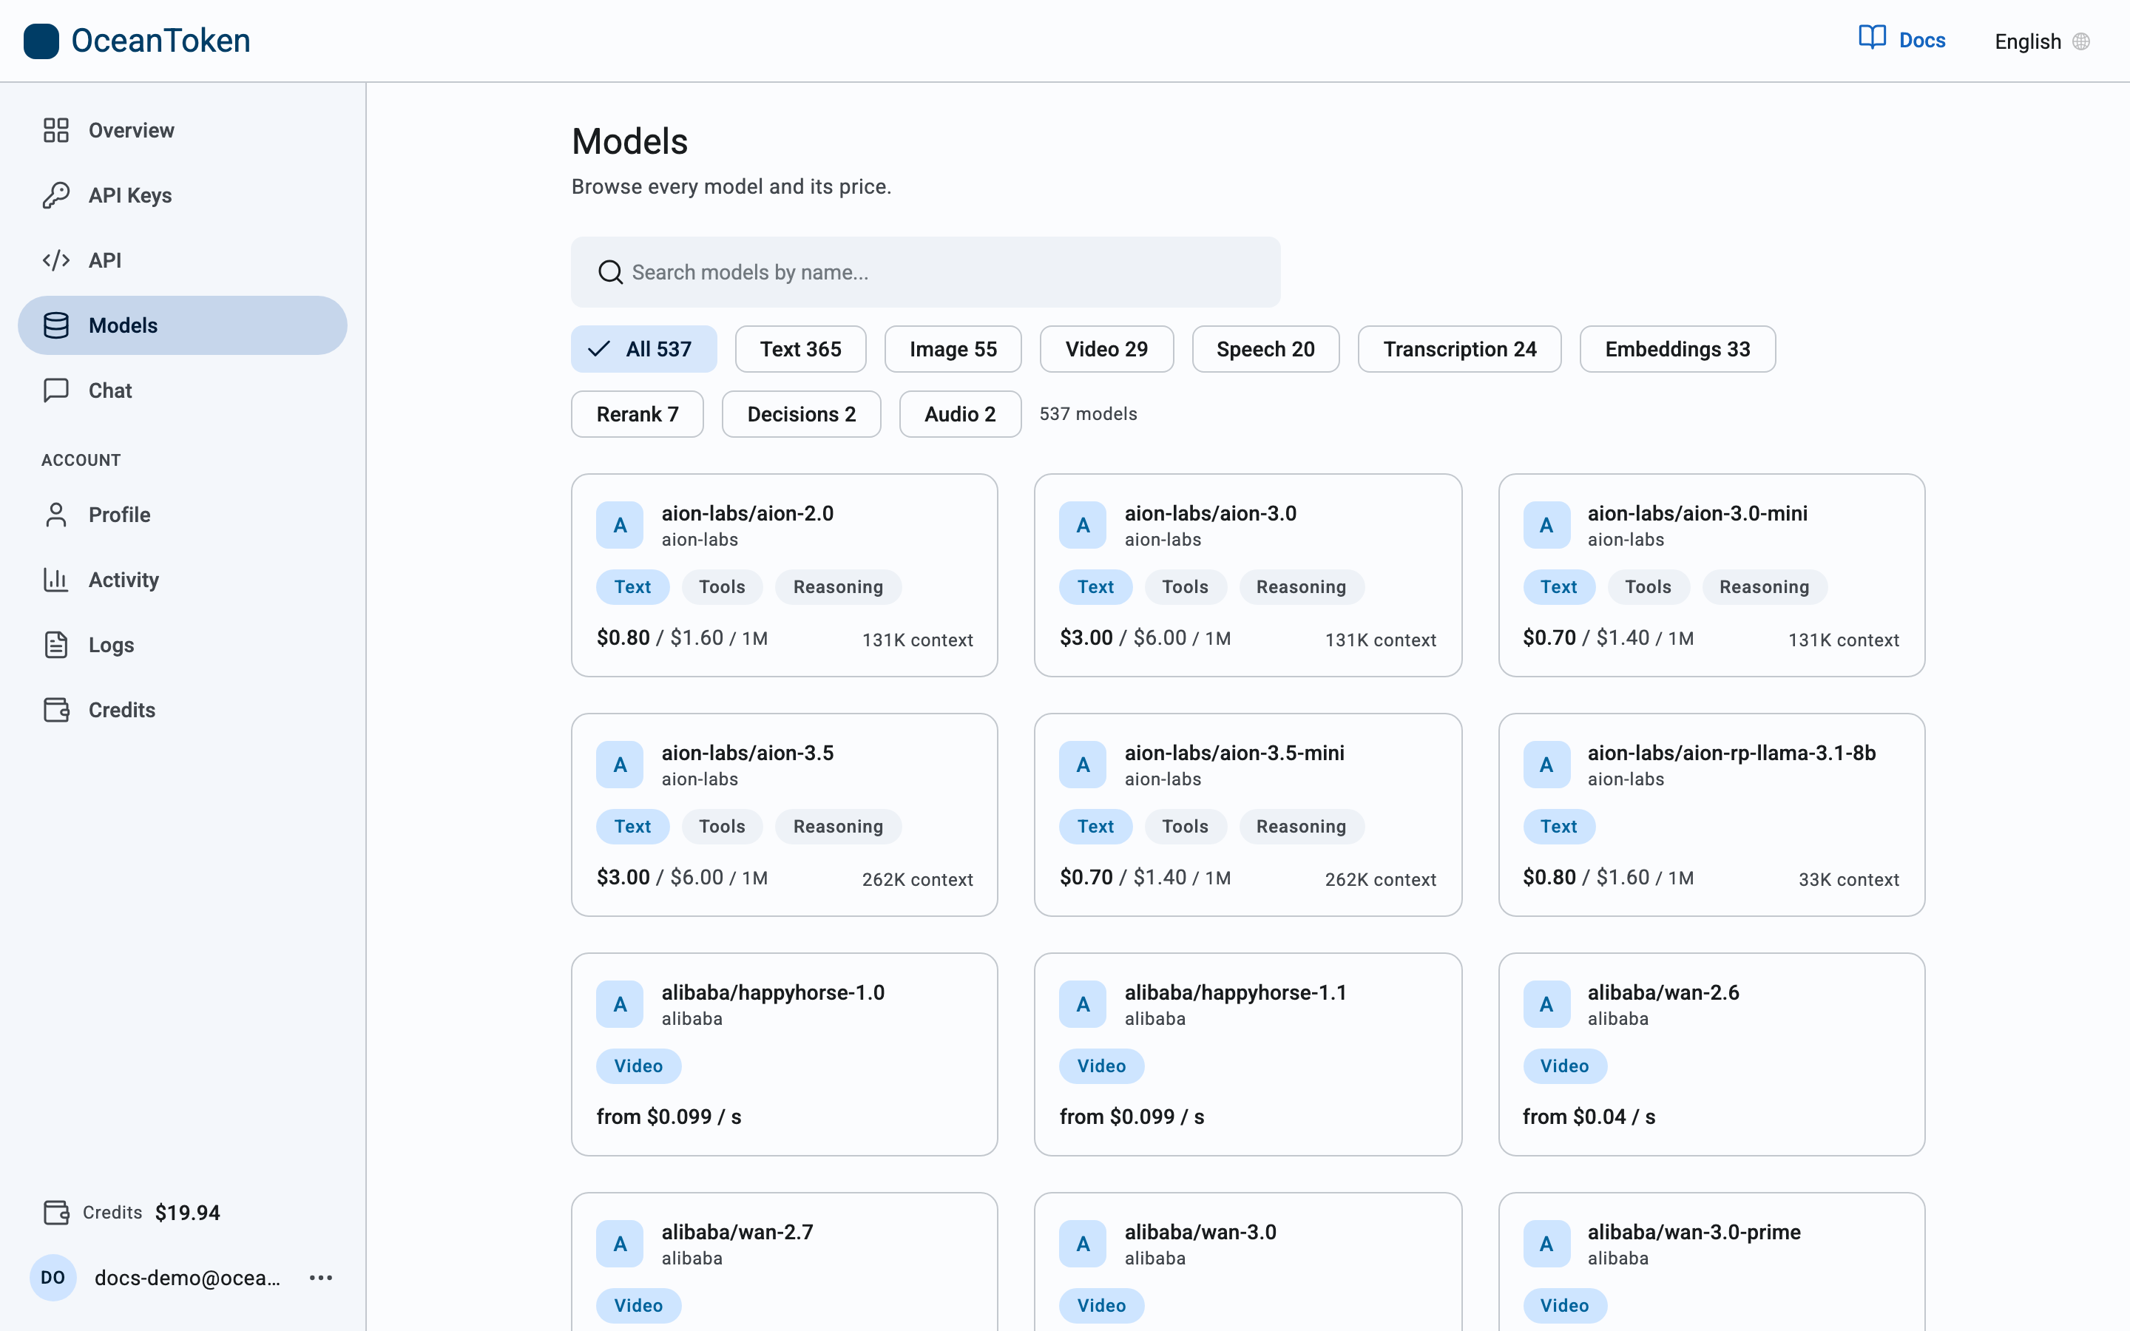Filter models by Embeddings 33

click(x=1677, y=350)
